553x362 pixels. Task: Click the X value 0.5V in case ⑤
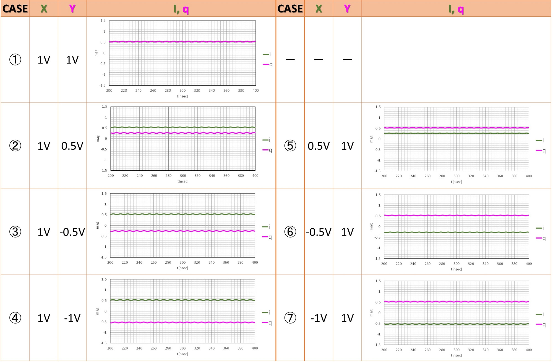319,146
